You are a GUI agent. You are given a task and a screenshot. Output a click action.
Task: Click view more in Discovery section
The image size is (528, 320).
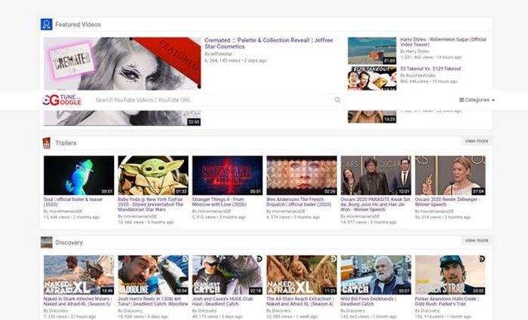pyautogui.click(x=476, y=240)
